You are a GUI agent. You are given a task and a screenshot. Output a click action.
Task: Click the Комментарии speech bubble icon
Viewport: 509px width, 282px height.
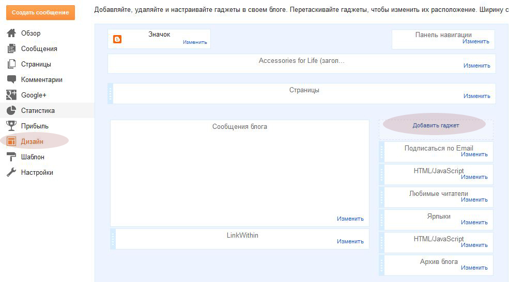pyautogui.click(x=11, y=79)
